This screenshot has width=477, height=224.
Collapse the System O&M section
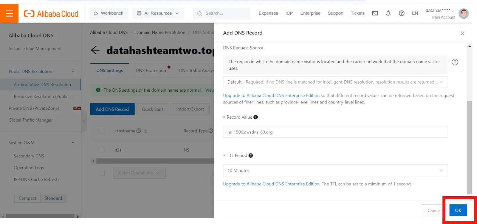73,143
